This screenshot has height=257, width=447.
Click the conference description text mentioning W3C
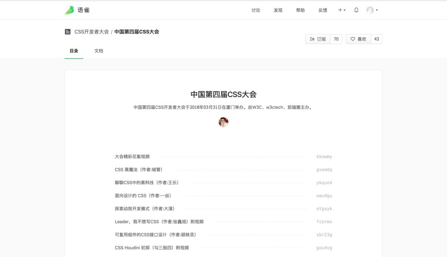click(x=223, y=107)
